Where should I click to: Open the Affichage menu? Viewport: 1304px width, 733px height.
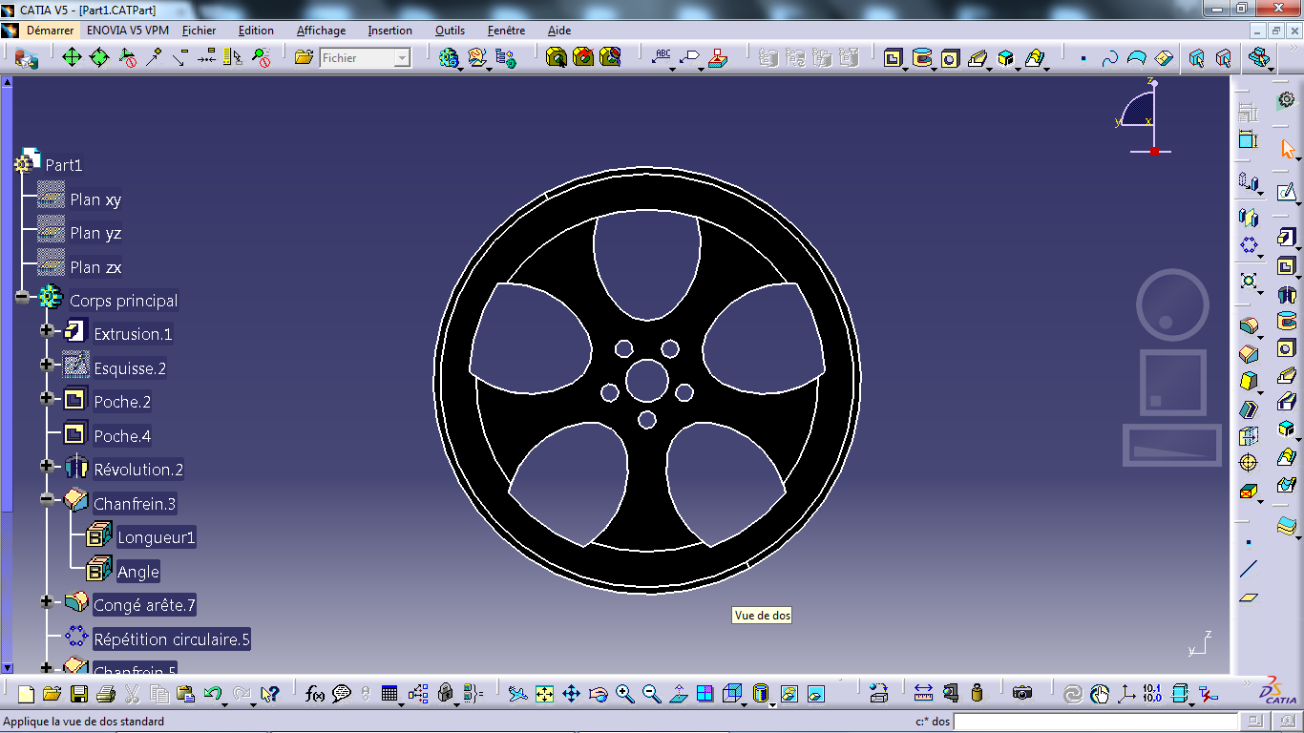click(x=322, y=31)
